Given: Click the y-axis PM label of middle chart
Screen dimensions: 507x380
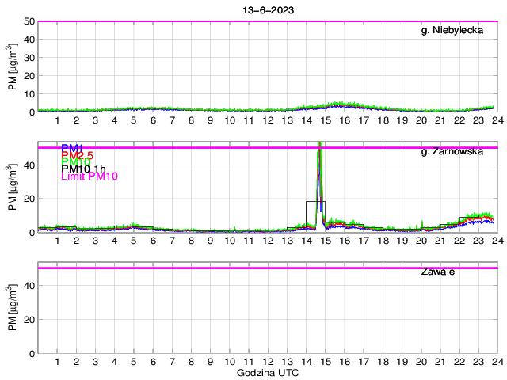Looking at the screenshot, I should 13,188.
